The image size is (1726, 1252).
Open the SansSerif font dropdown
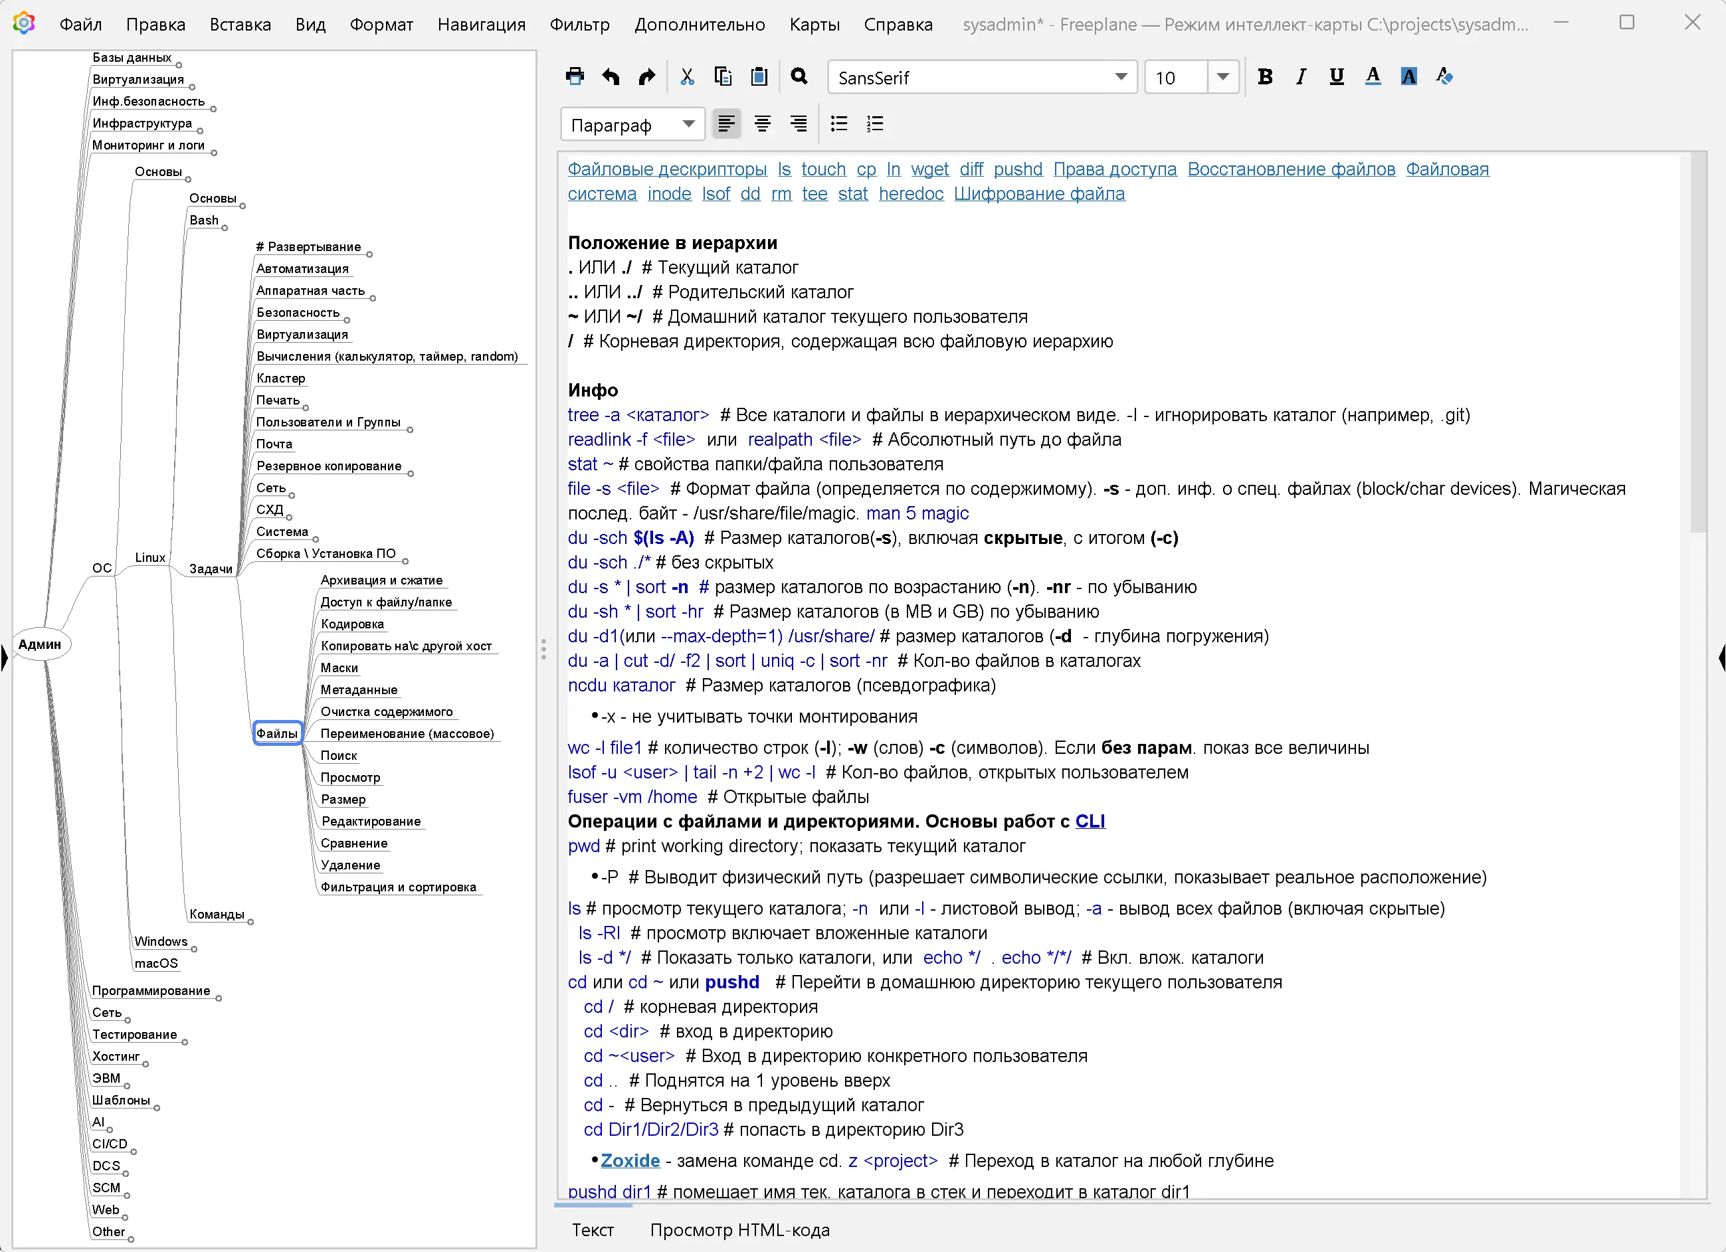tap(1120, 77)
